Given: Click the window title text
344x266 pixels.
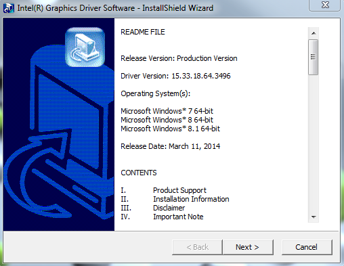Looking at the screenshot, I should (x=115, y=8).
